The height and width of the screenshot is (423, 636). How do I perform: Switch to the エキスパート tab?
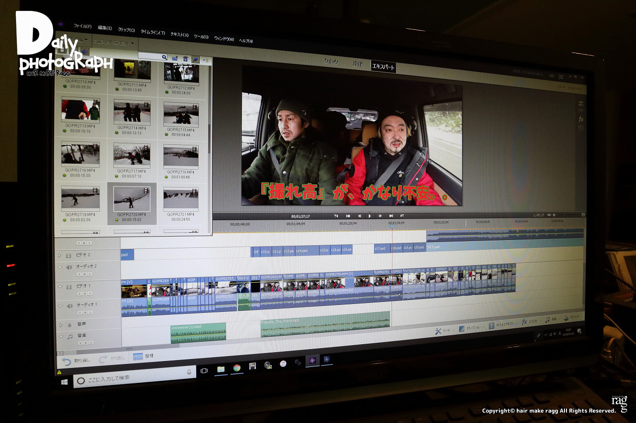pos(383,66)
